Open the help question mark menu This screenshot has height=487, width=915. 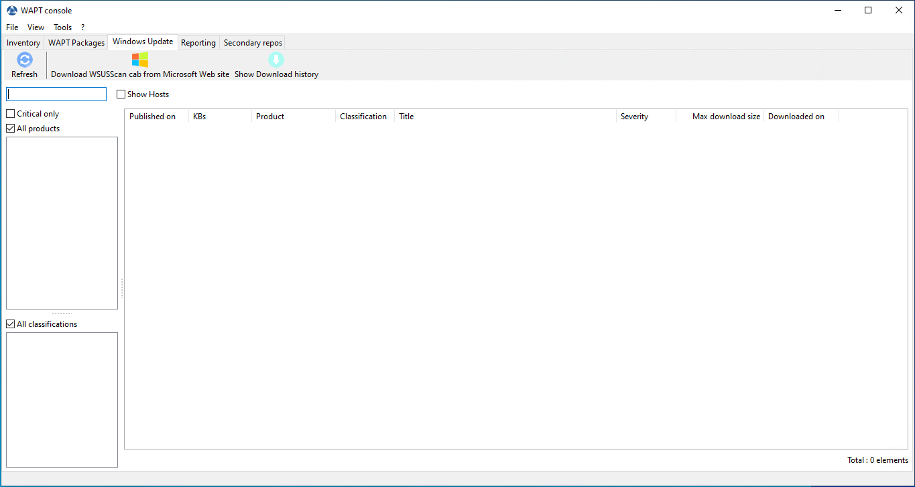coord(82,27)
